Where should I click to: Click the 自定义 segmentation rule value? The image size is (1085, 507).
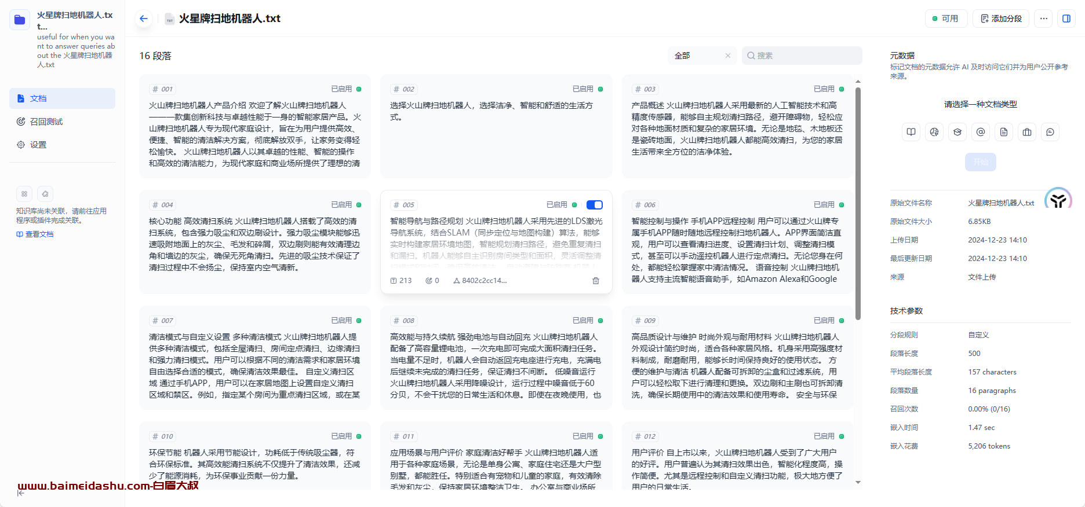pos(978,335)
